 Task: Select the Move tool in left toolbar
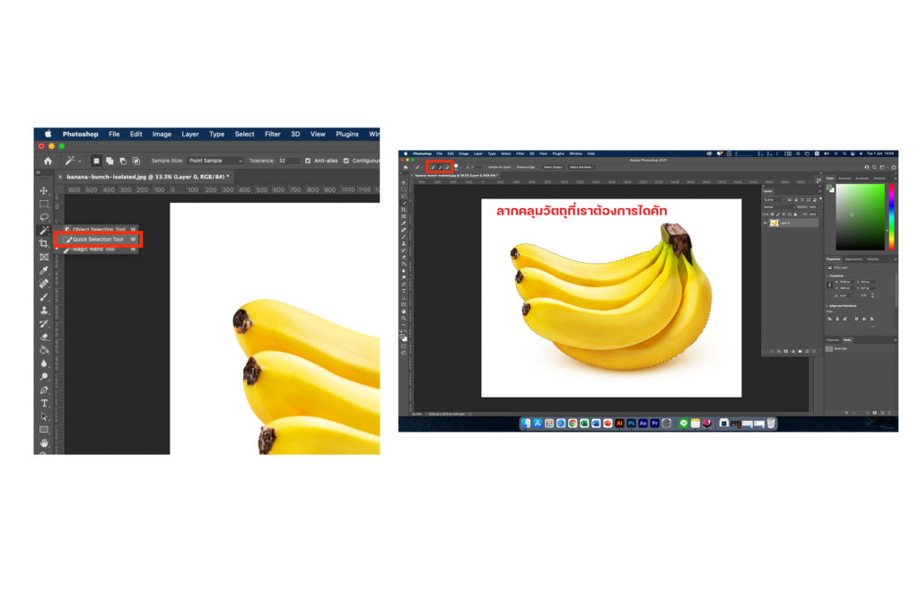click(44, 191)
